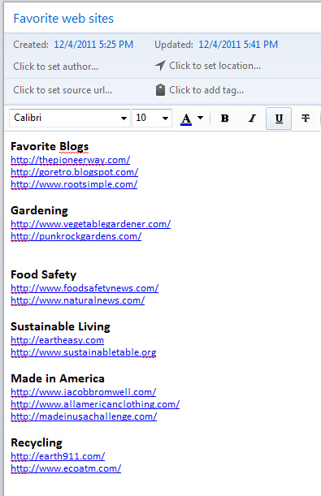Screen dimensions: 321x496
Task: Open www.foodsafetynews.com link
Action: 85,288
